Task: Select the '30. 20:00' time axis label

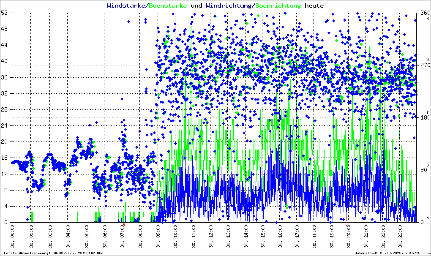Action: (349, 237)
